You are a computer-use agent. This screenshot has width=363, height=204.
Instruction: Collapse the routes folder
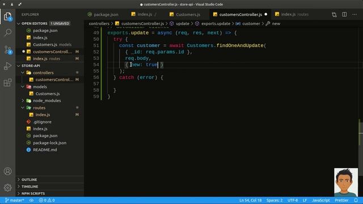pyautogui.click(x=23, y=108)
